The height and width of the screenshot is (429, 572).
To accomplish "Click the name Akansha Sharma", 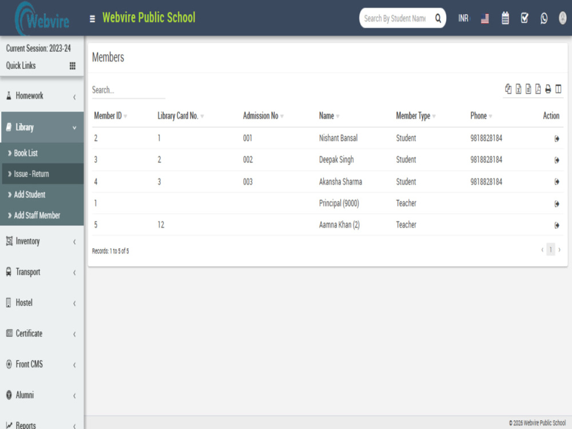I will click(x=340, y=182).
